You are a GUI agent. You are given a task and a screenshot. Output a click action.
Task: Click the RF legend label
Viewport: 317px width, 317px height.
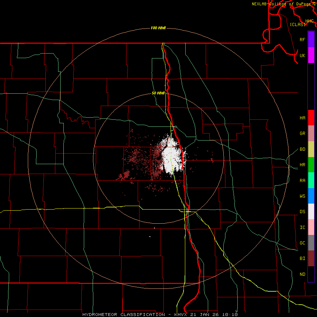pos(302,39)
